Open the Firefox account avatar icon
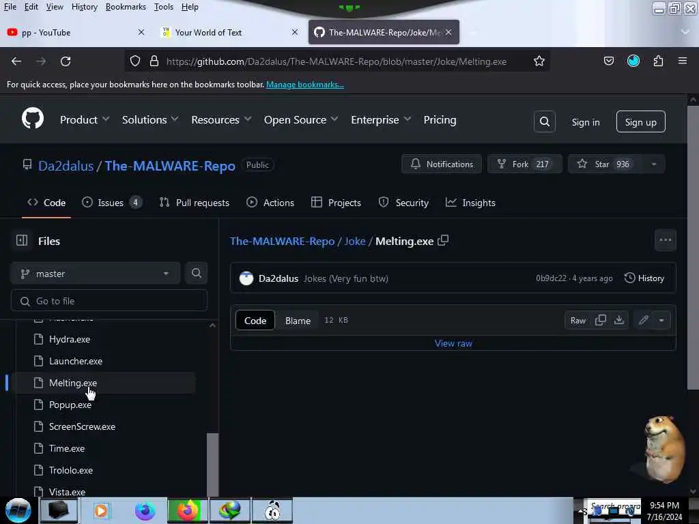This screenshot has width=699, height=524. [633, 61]
